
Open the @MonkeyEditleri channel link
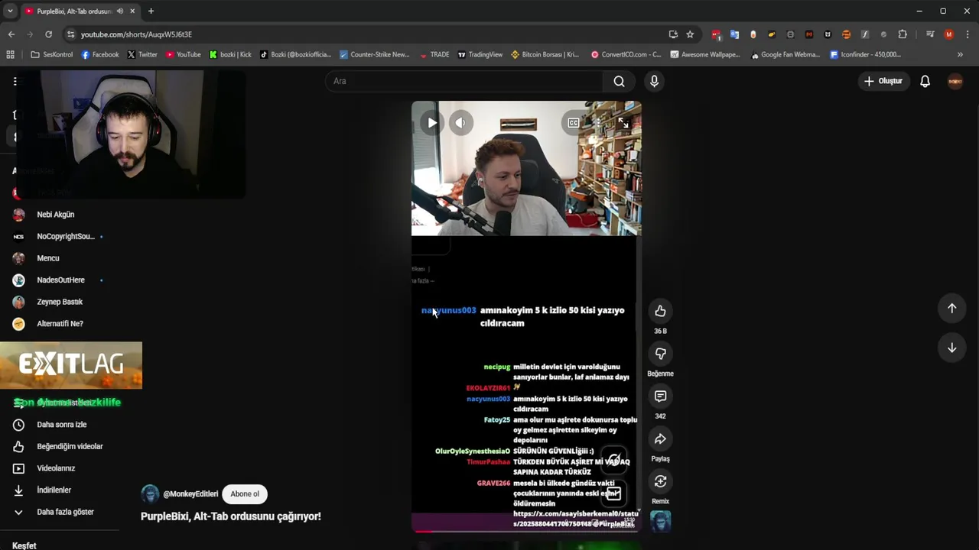coord(190,494)
